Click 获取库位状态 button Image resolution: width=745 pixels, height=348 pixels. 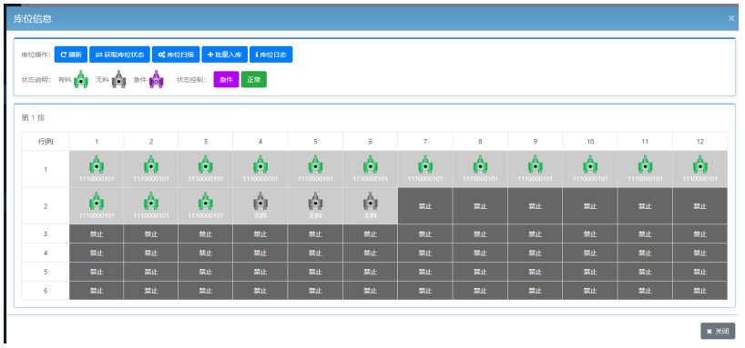tap(119, 55)
